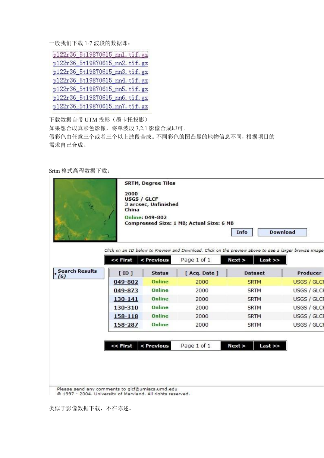Click the Producer column header
The image size is (324, 458).
tap(303, 273)
